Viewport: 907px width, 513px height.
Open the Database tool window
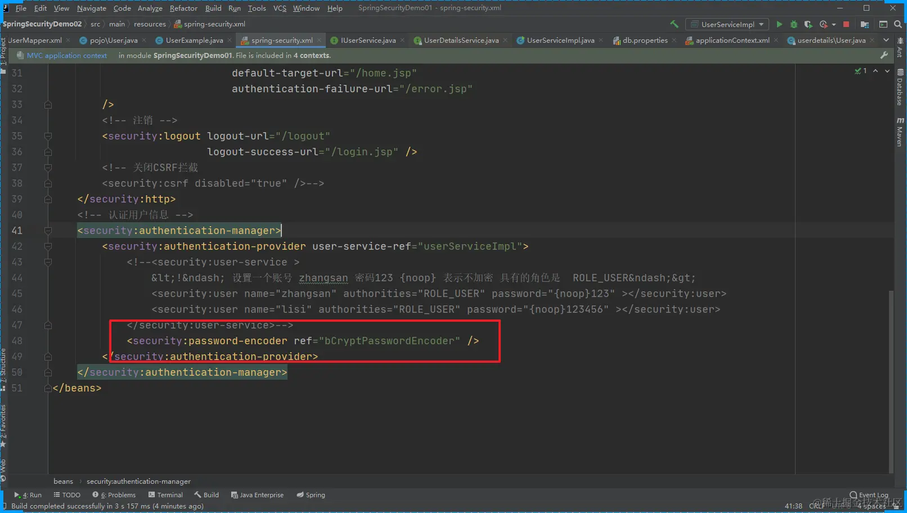click(x=900, y=87)
